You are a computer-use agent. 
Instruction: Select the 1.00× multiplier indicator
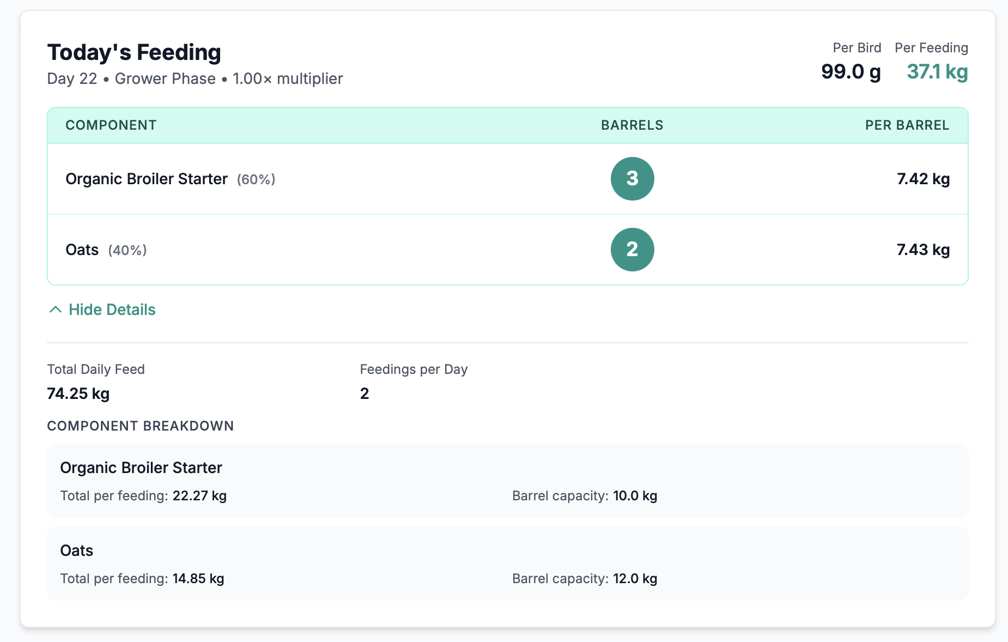coord(288,78)
